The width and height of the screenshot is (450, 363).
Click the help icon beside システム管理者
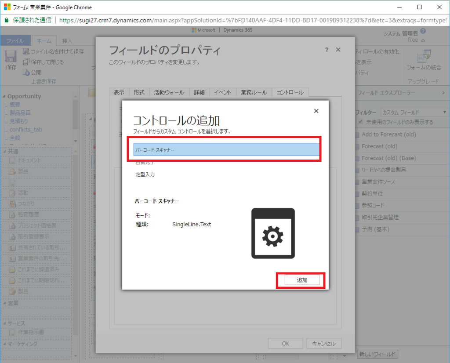(423, 31)
